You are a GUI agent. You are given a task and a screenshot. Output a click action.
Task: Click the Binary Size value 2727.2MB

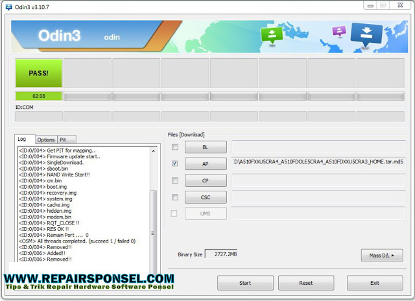[221, 254]
